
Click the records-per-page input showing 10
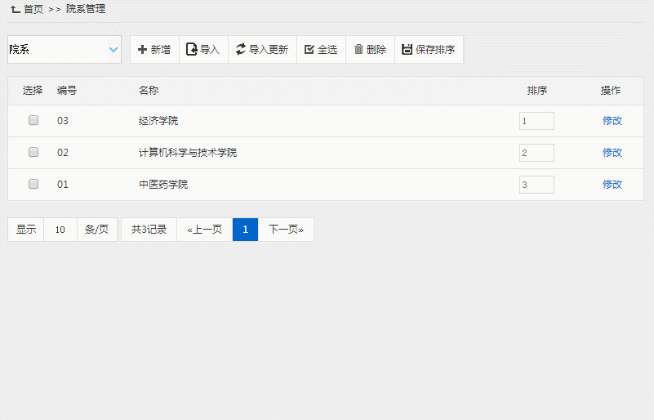(60, 230)
